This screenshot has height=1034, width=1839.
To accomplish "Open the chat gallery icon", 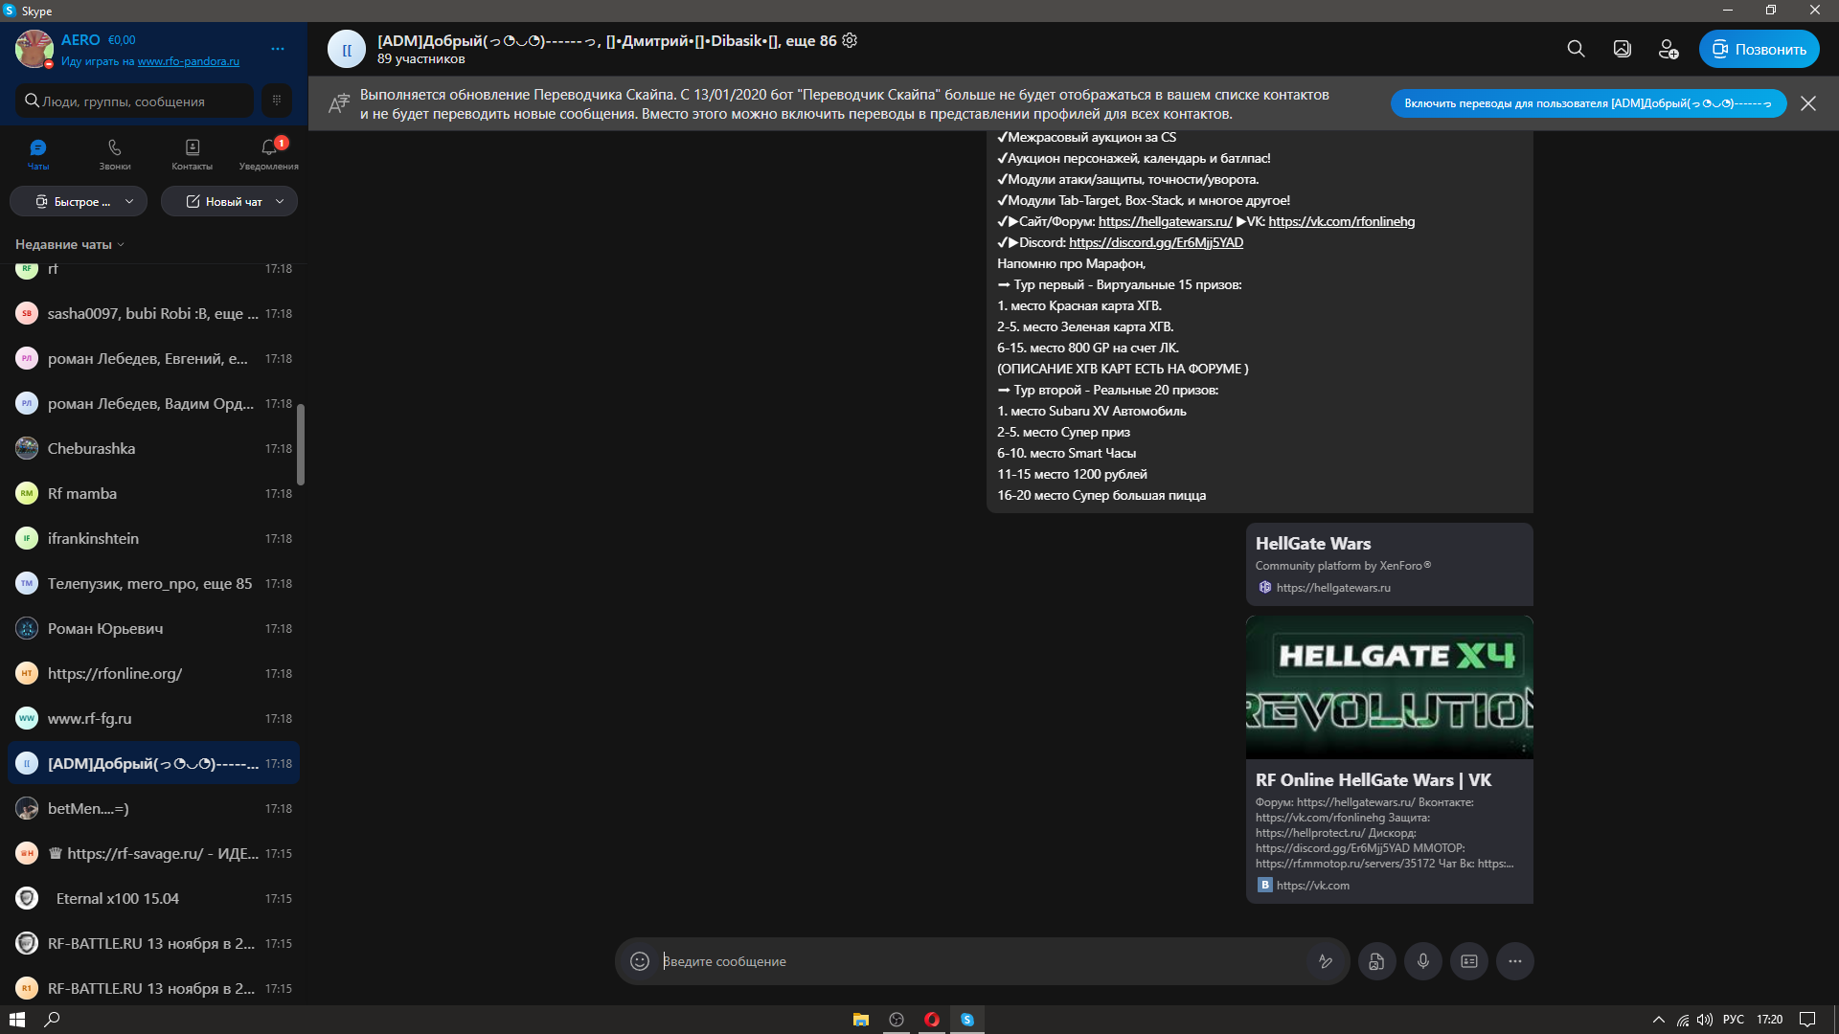I will tap(1622, 49).
